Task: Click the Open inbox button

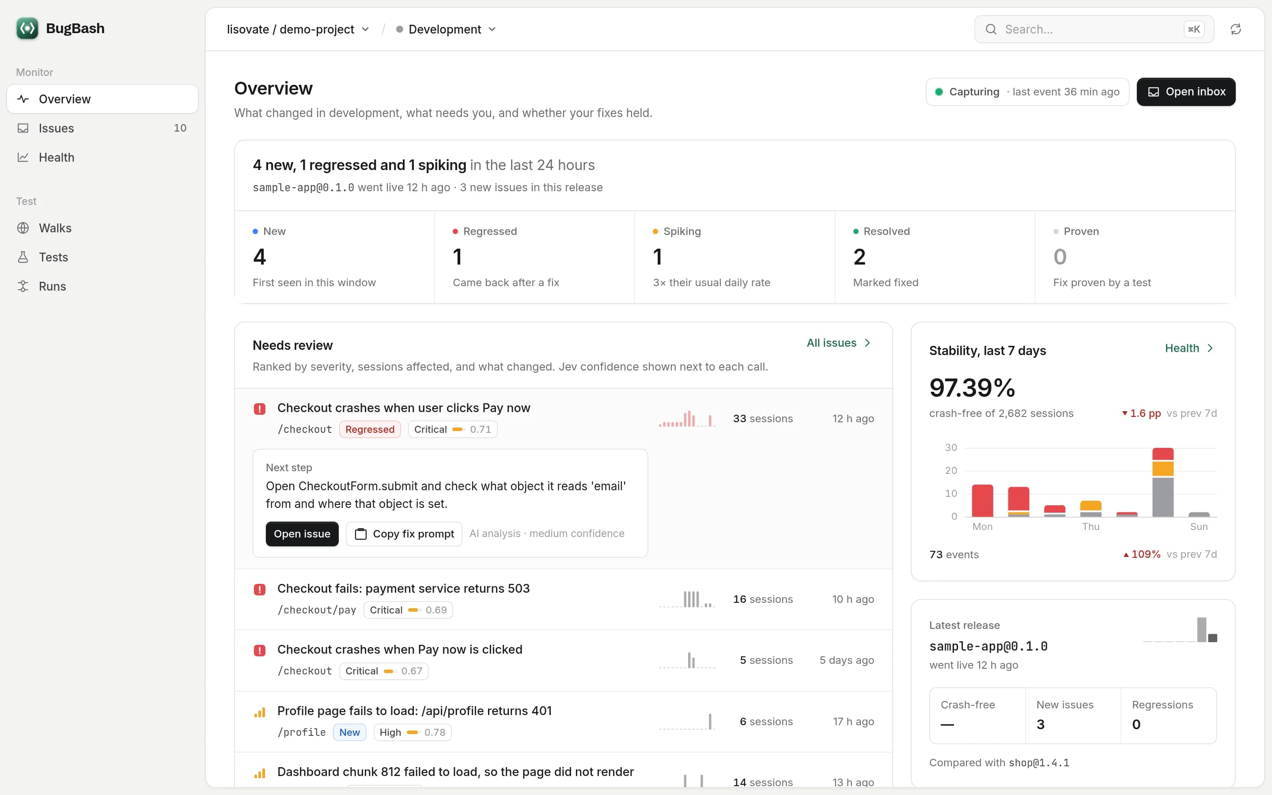Action: pos(1186,92)
